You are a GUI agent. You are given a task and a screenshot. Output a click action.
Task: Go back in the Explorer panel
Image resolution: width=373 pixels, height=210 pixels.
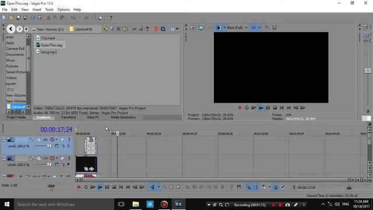[x=10, y=29]
